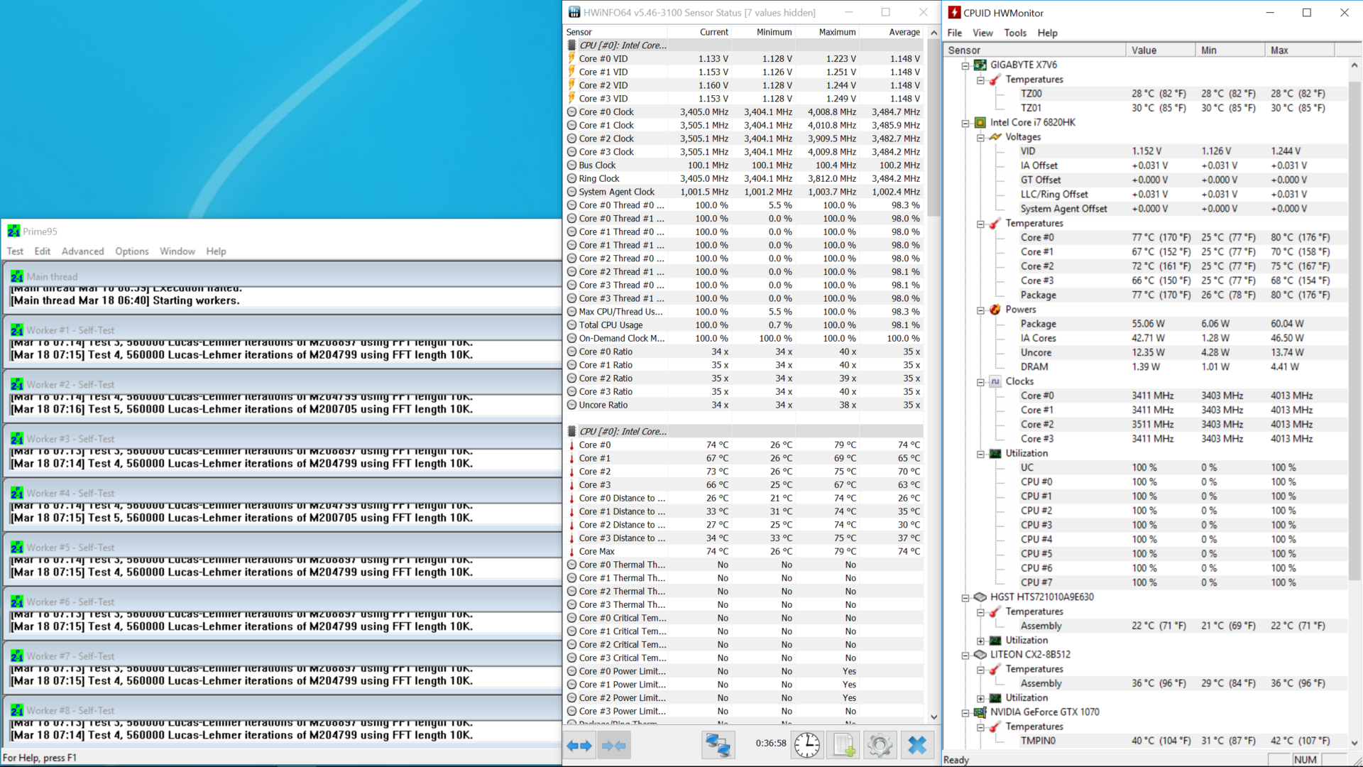Open HWMonitor File menu
1363x767 pixels.
point(955,33)
